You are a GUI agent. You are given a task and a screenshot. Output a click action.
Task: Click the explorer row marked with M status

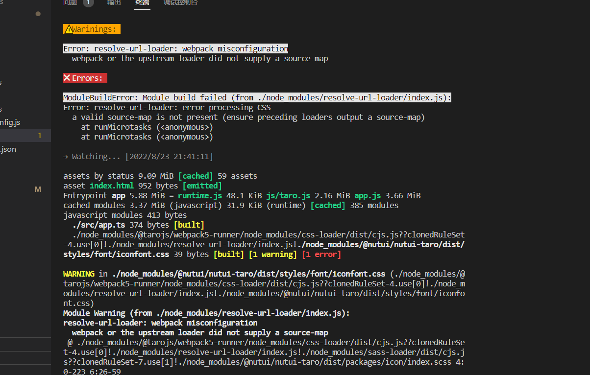[x=25, y=189]
